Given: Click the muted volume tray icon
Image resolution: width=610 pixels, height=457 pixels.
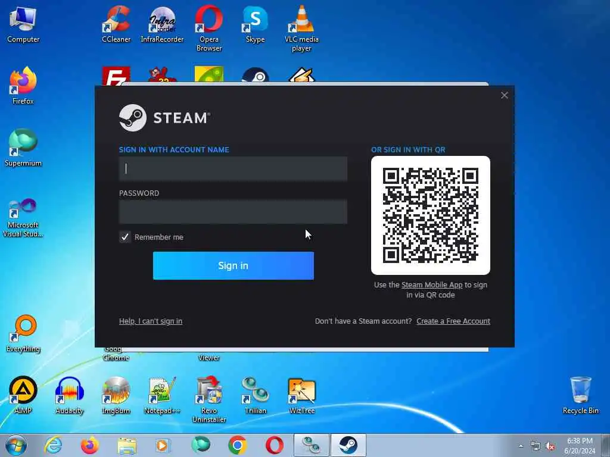Looking at the screenshot, I should [550, 446].
